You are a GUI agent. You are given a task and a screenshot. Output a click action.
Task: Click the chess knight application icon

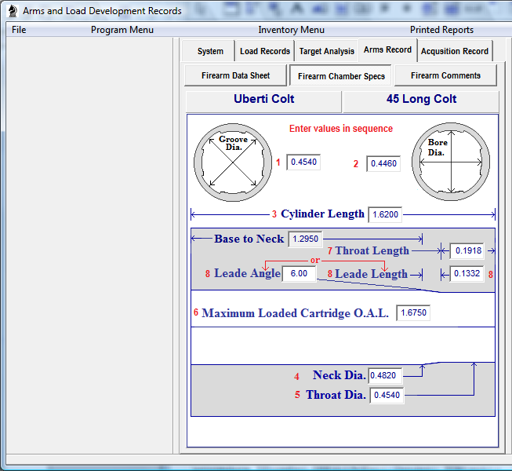pyautogui.click(x=13, y=11)
